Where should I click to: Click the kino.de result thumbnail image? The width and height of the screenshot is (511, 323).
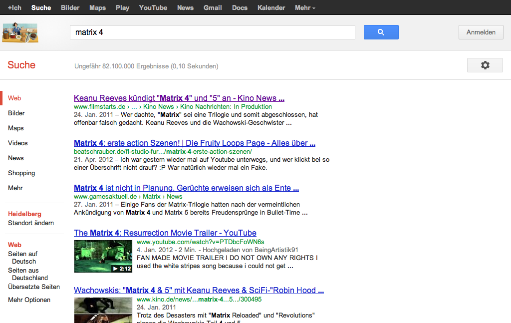click(x=103, y=311)
